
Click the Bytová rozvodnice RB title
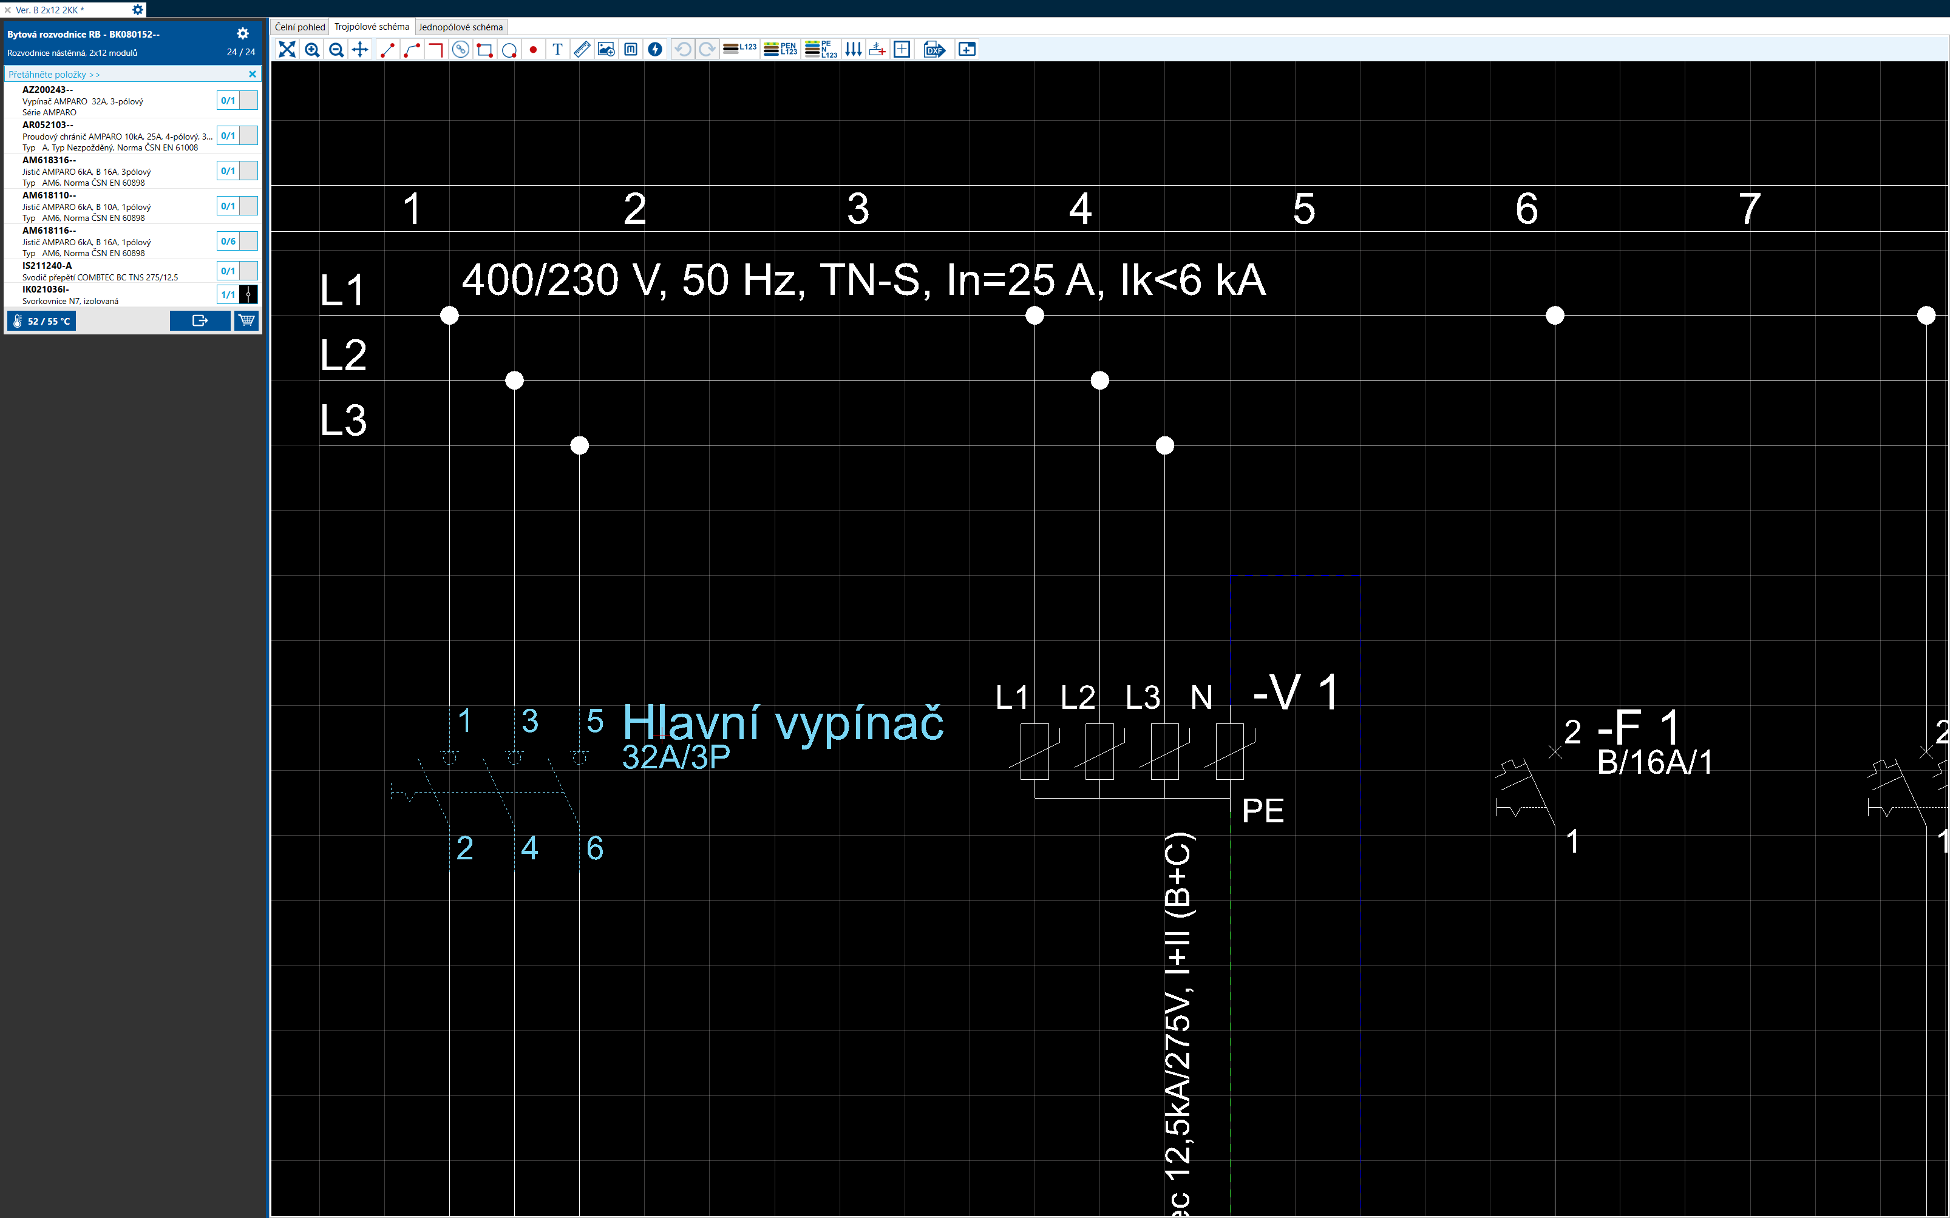click(83, 34)
